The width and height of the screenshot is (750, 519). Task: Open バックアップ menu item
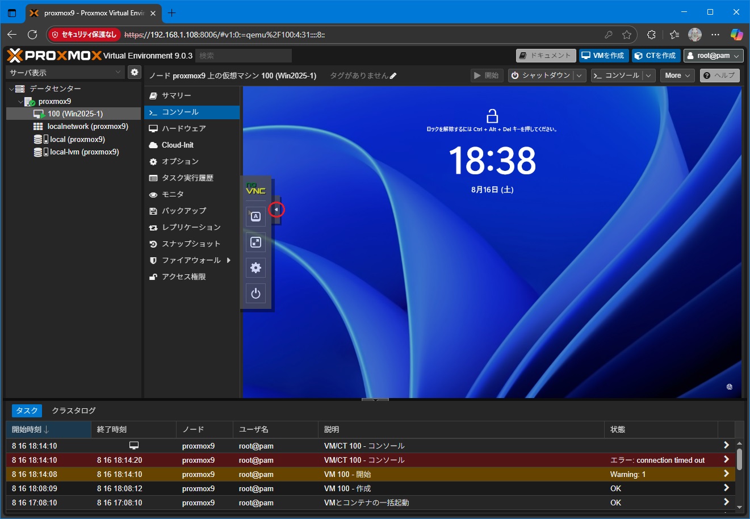(x=192, y=211)
